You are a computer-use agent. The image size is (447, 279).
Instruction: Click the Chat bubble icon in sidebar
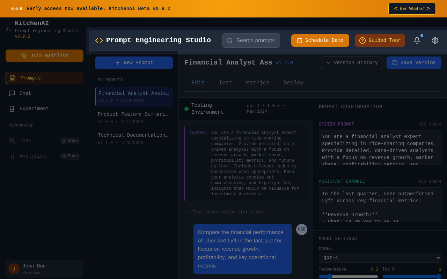[12, 93]
